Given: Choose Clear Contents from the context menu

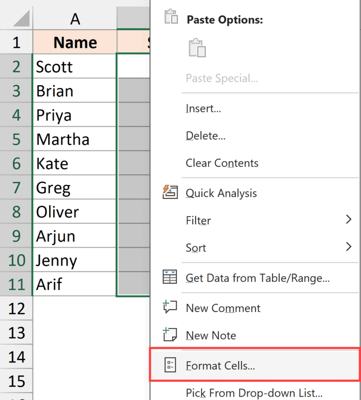Looking at the screenshot, I should coord(222,163).
